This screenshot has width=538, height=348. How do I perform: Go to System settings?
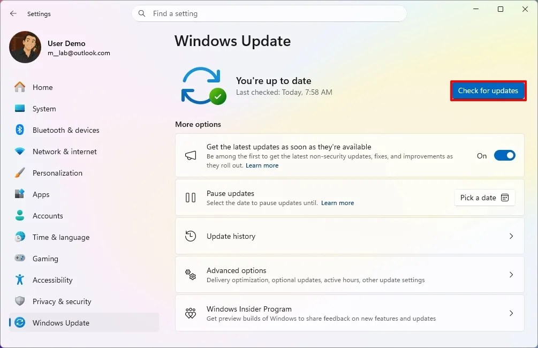pos(84,109)
